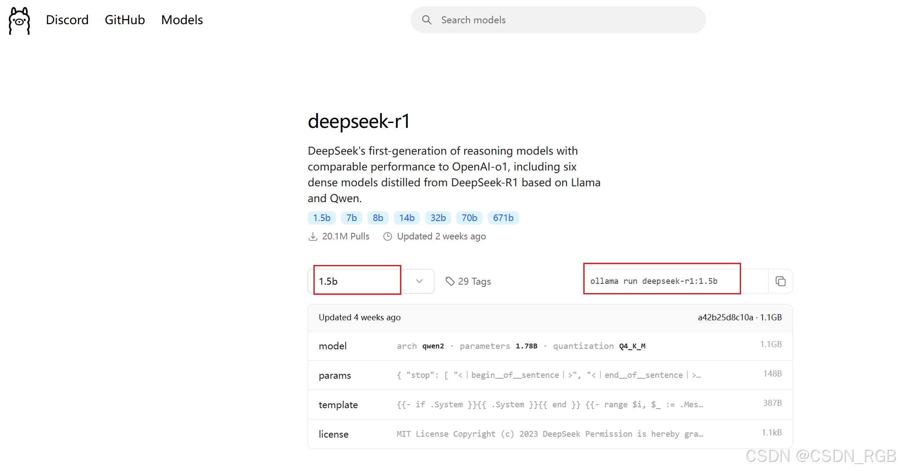Click the 1.1kB size of license
This screenshot has width=898, height=471.
click(771, 432)
